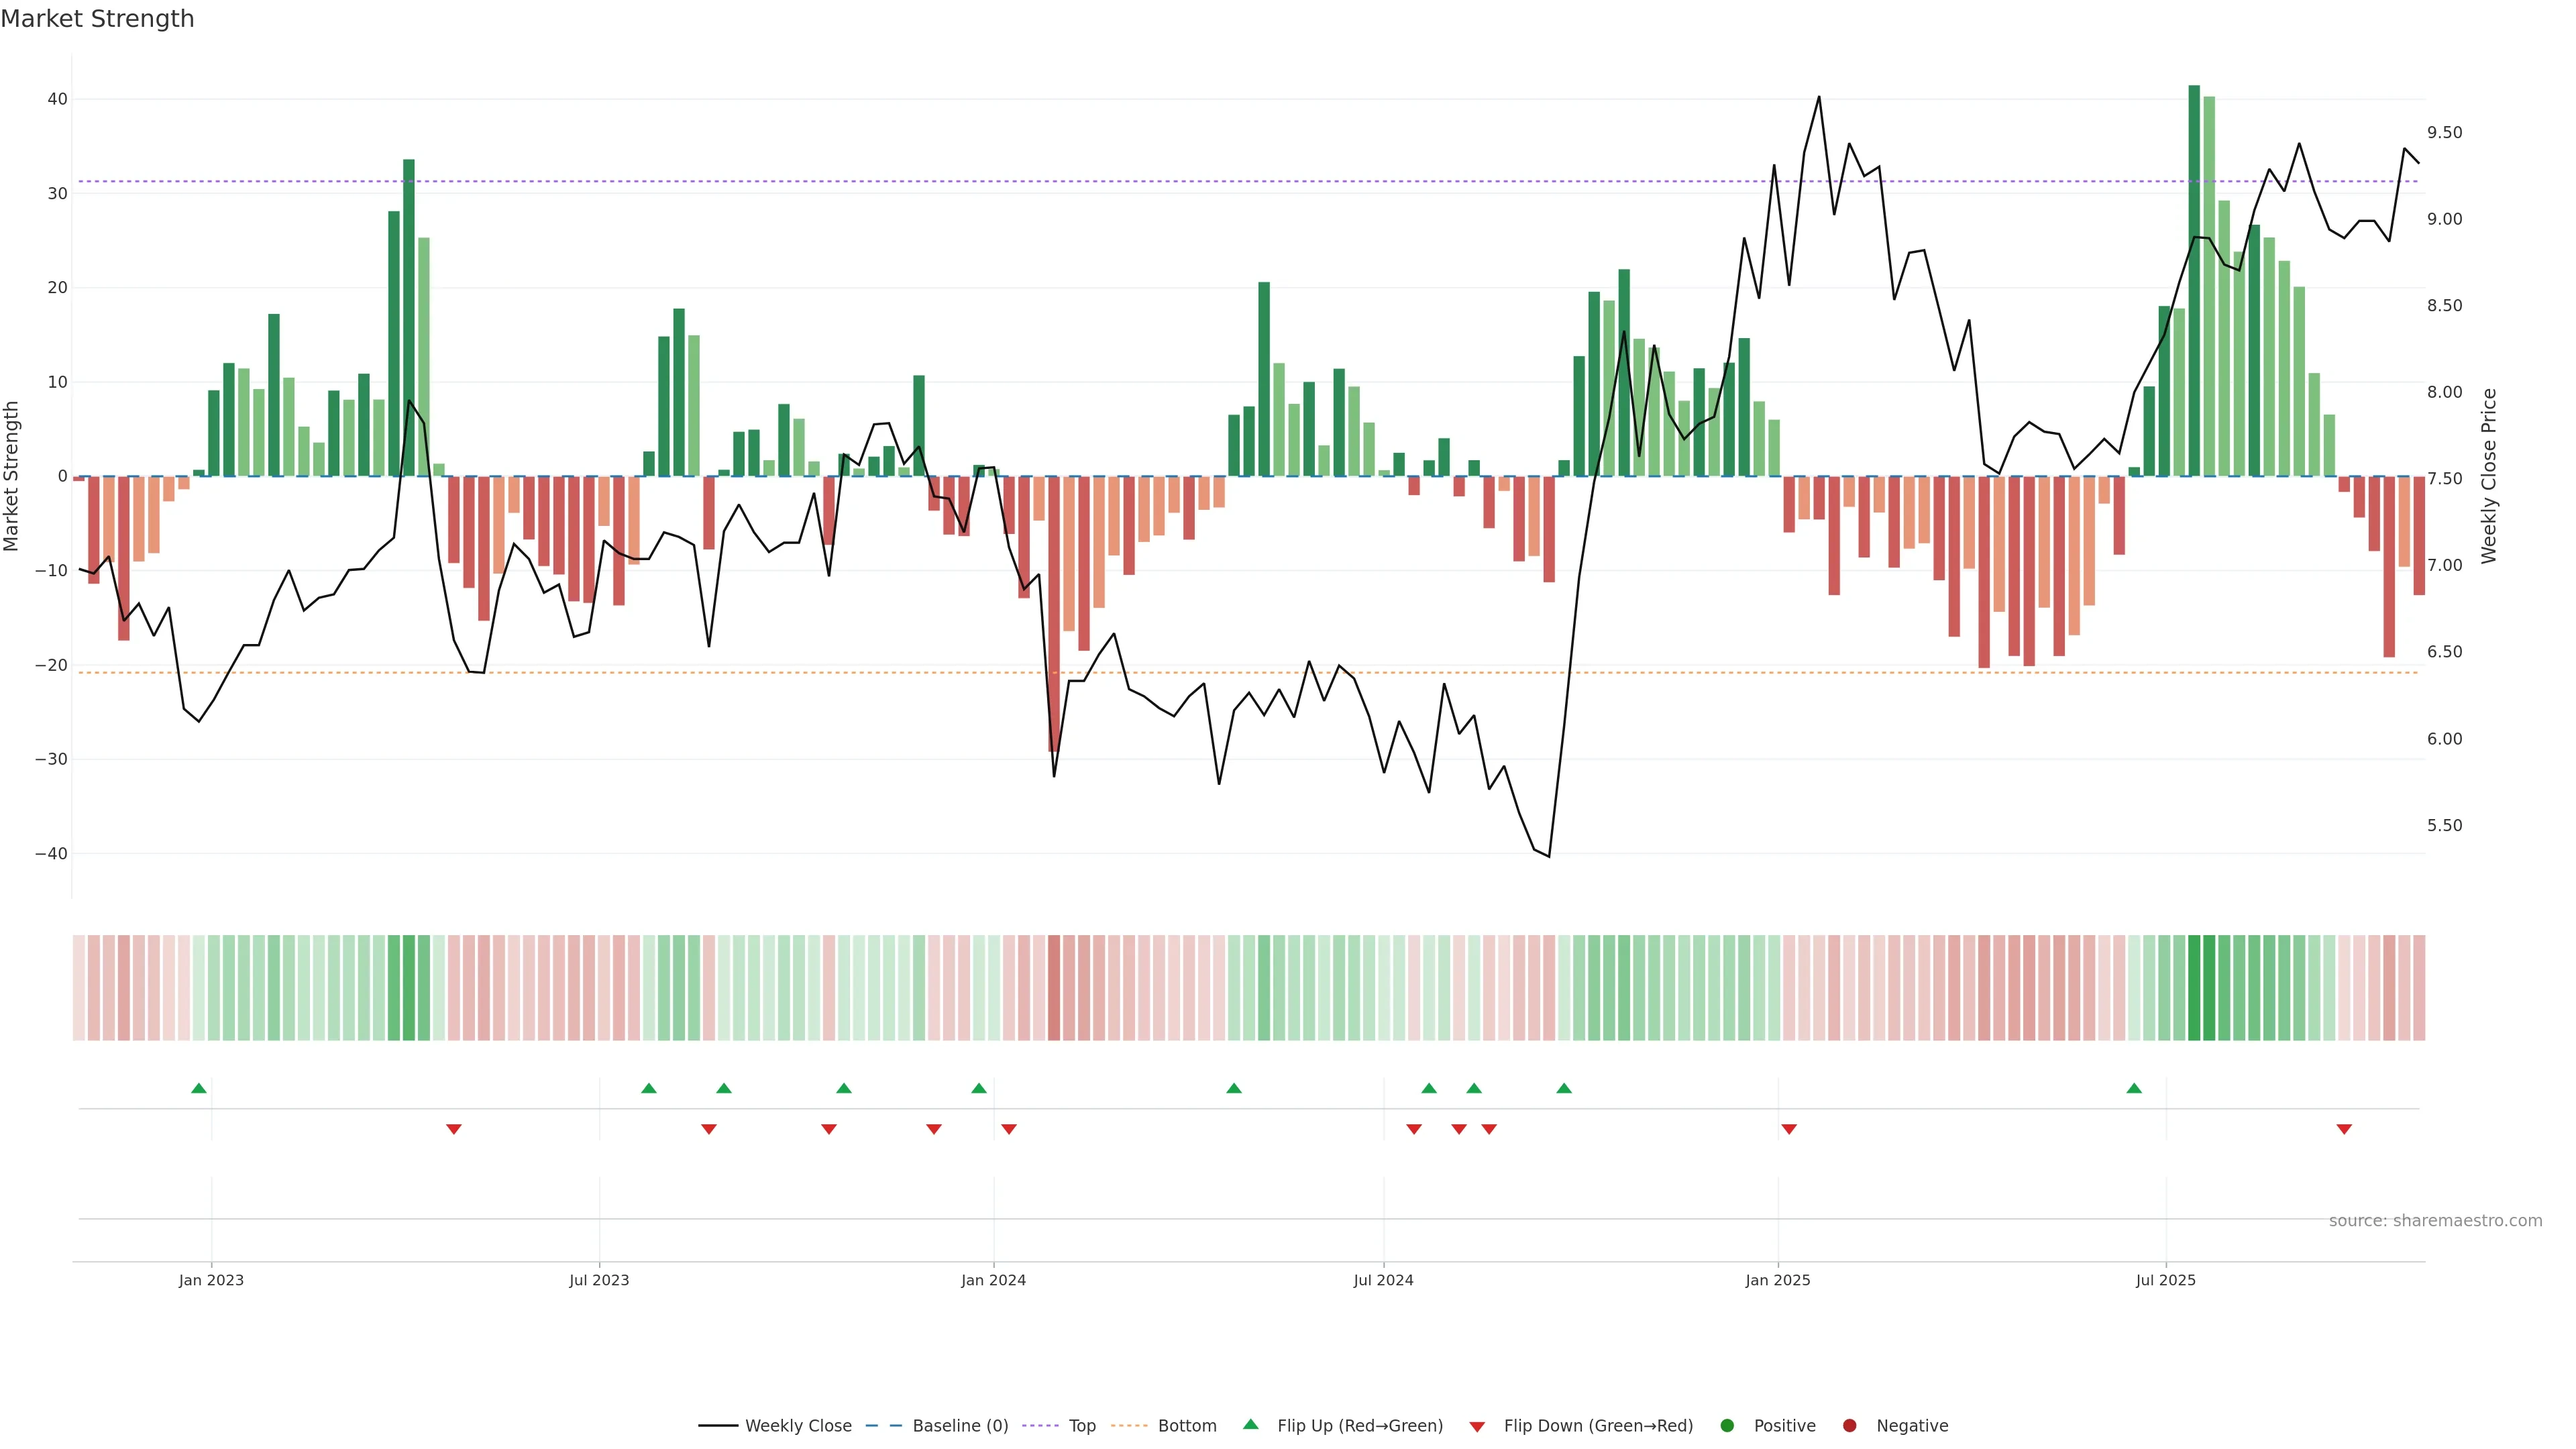Click the Jan 2024 x-axis label
The height and width of the screenshot is (1449, 2576).
(x=993, y=1280)
